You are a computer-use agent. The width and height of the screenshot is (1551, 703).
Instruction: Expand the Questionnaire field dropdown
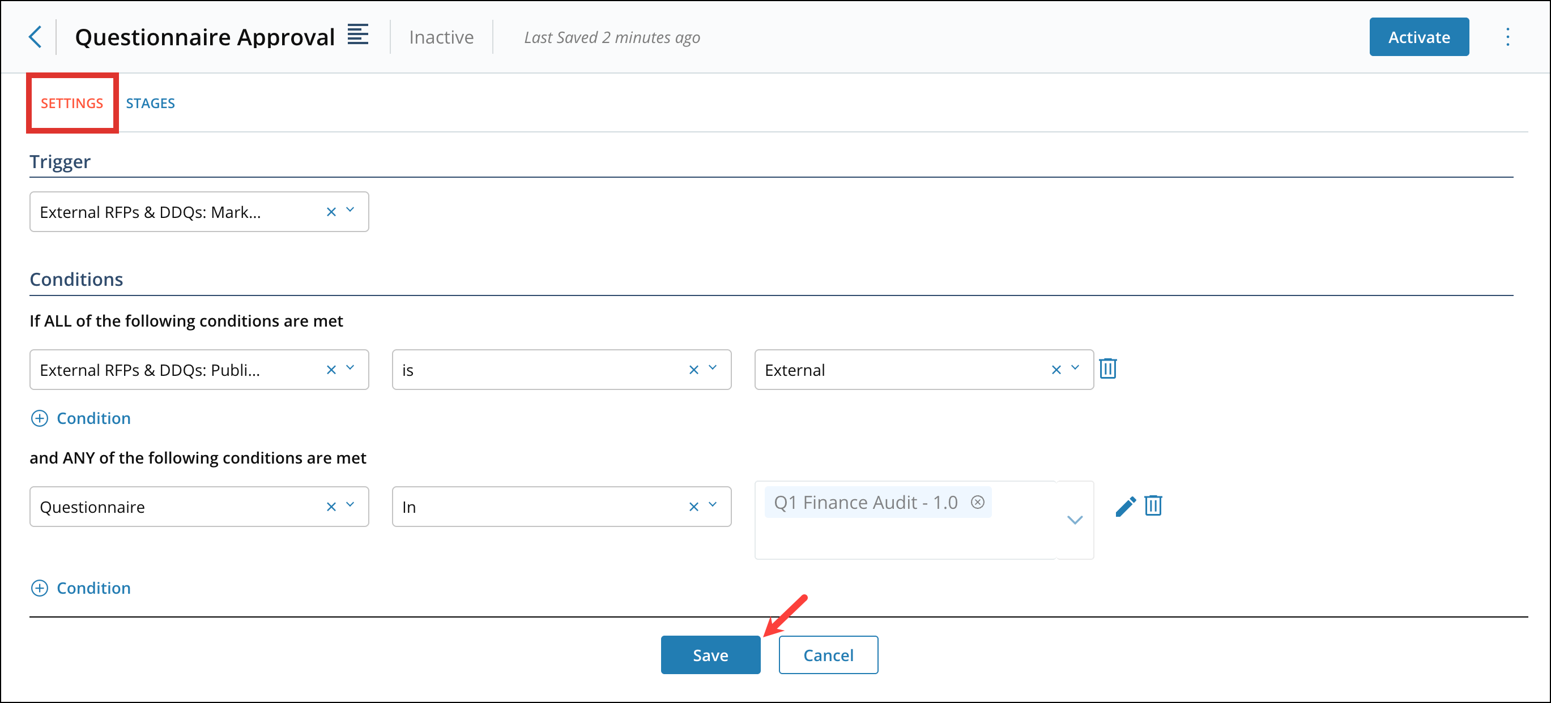(x=350, y=505)
